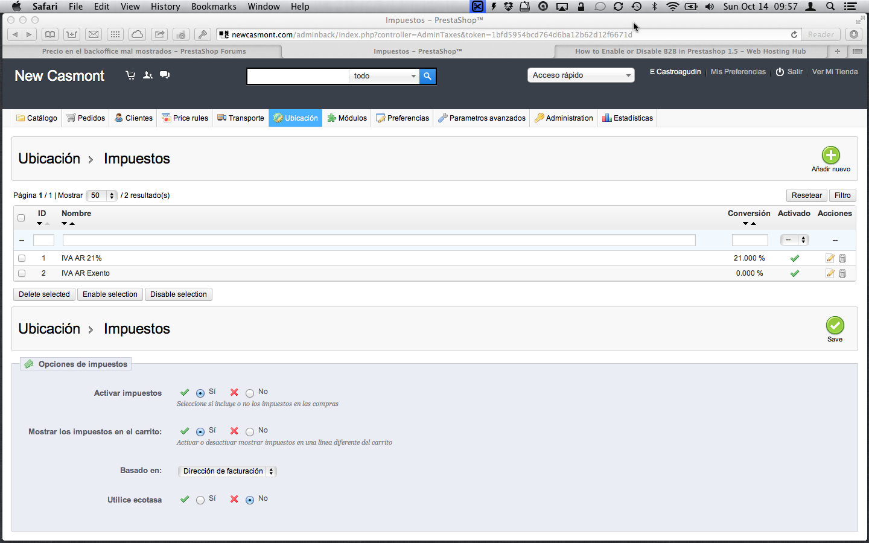Open the search scope 'todo' dropdown

(384, 76)
